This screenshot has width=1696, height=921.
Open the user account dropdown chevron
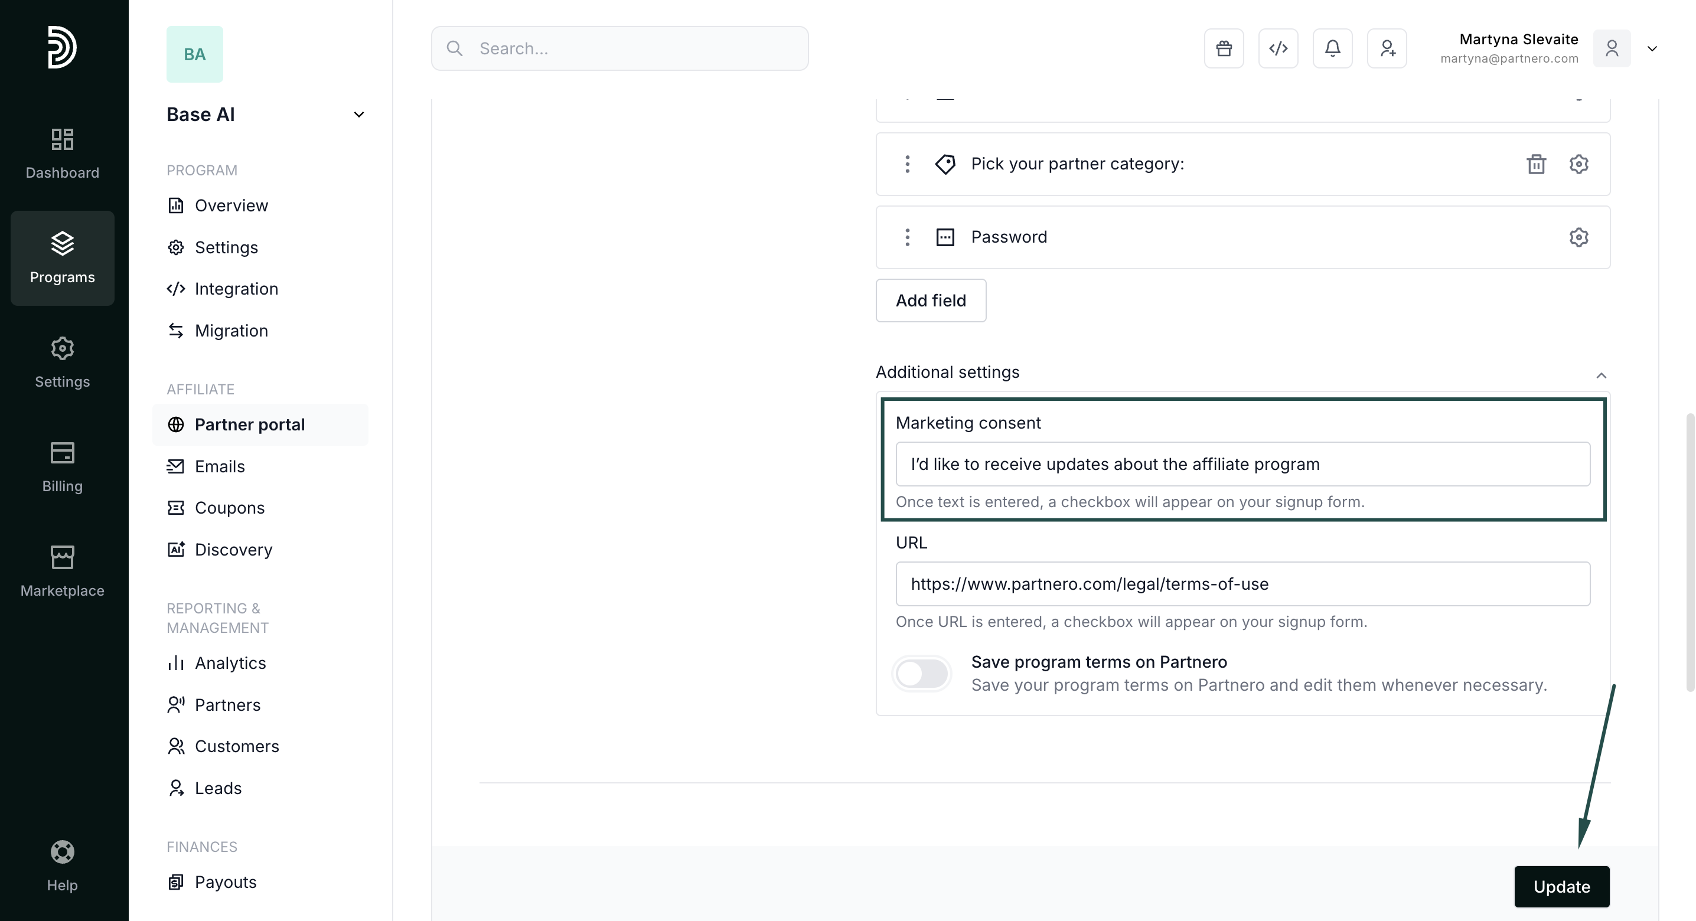pyautogui.click(x=1651, y=49)
